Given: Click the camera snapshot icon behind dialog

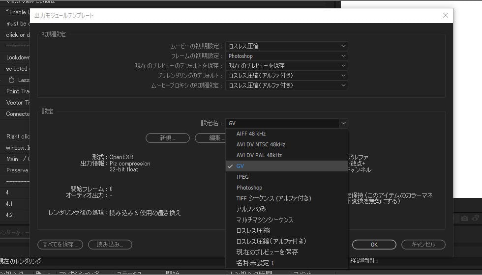Looking at the screenshot, I should [465, 218].
